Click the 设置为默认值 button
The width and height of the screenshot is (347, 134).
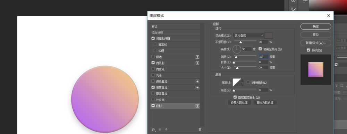coord(239,103)
